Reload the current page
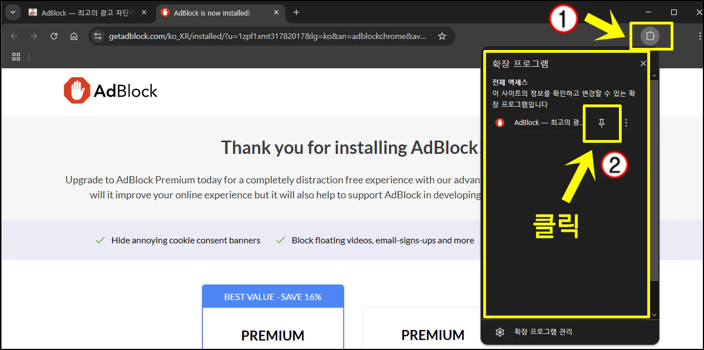The height and width of the screenshot is (350, 704). pos(54,37)
